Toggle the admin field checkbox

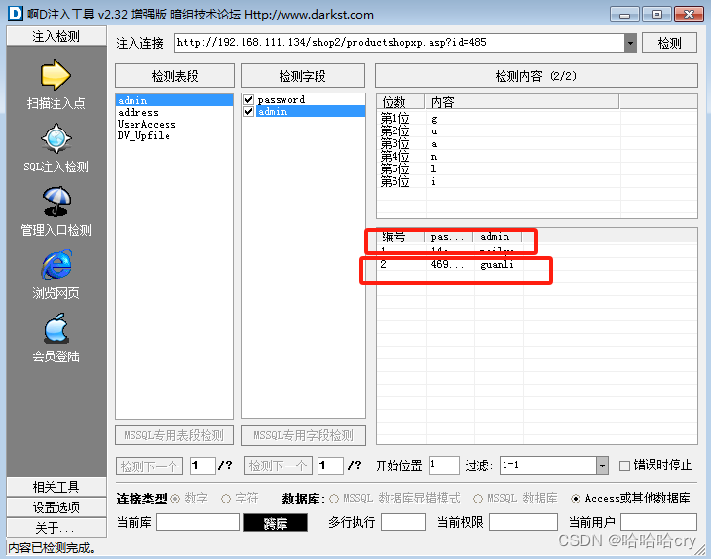[248, 111]
